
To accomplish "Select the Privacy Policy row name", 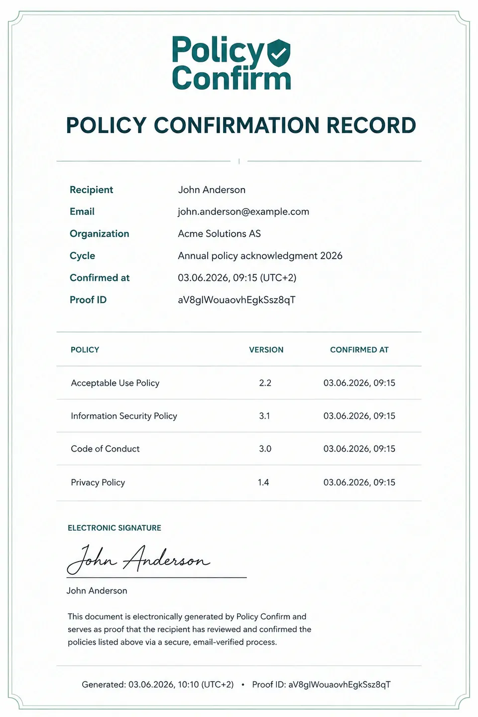I will pyautogui.click(x=98, y=482).
